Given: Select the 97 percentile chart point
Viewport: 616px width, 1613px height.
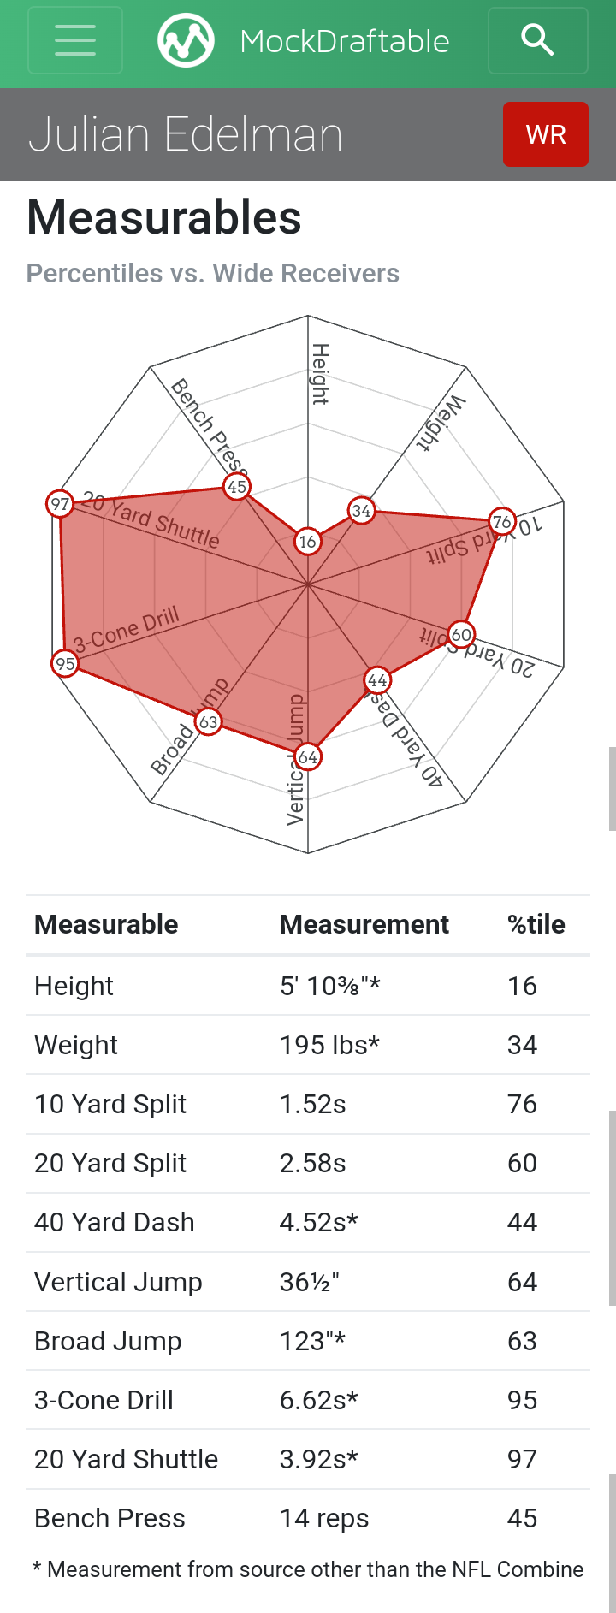Looking at the screenshot, I should (x=60, y=504).
